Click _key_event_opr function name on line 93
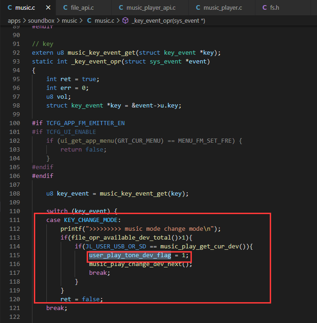This screenshot has width=317, height=323. (96, 61)
